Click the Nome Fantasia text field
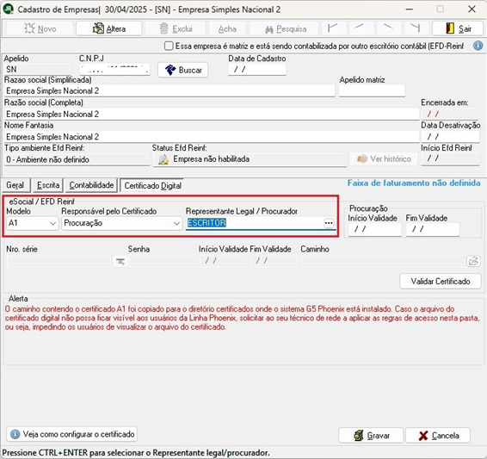This screenshot has height=459, width=487. (x=212, y=137)
